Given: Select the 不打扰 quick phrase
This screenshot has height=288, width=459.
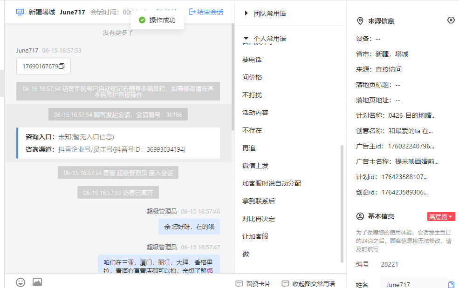Looking at the screenshot, I should pyautogui.click(x=252, y=95).
